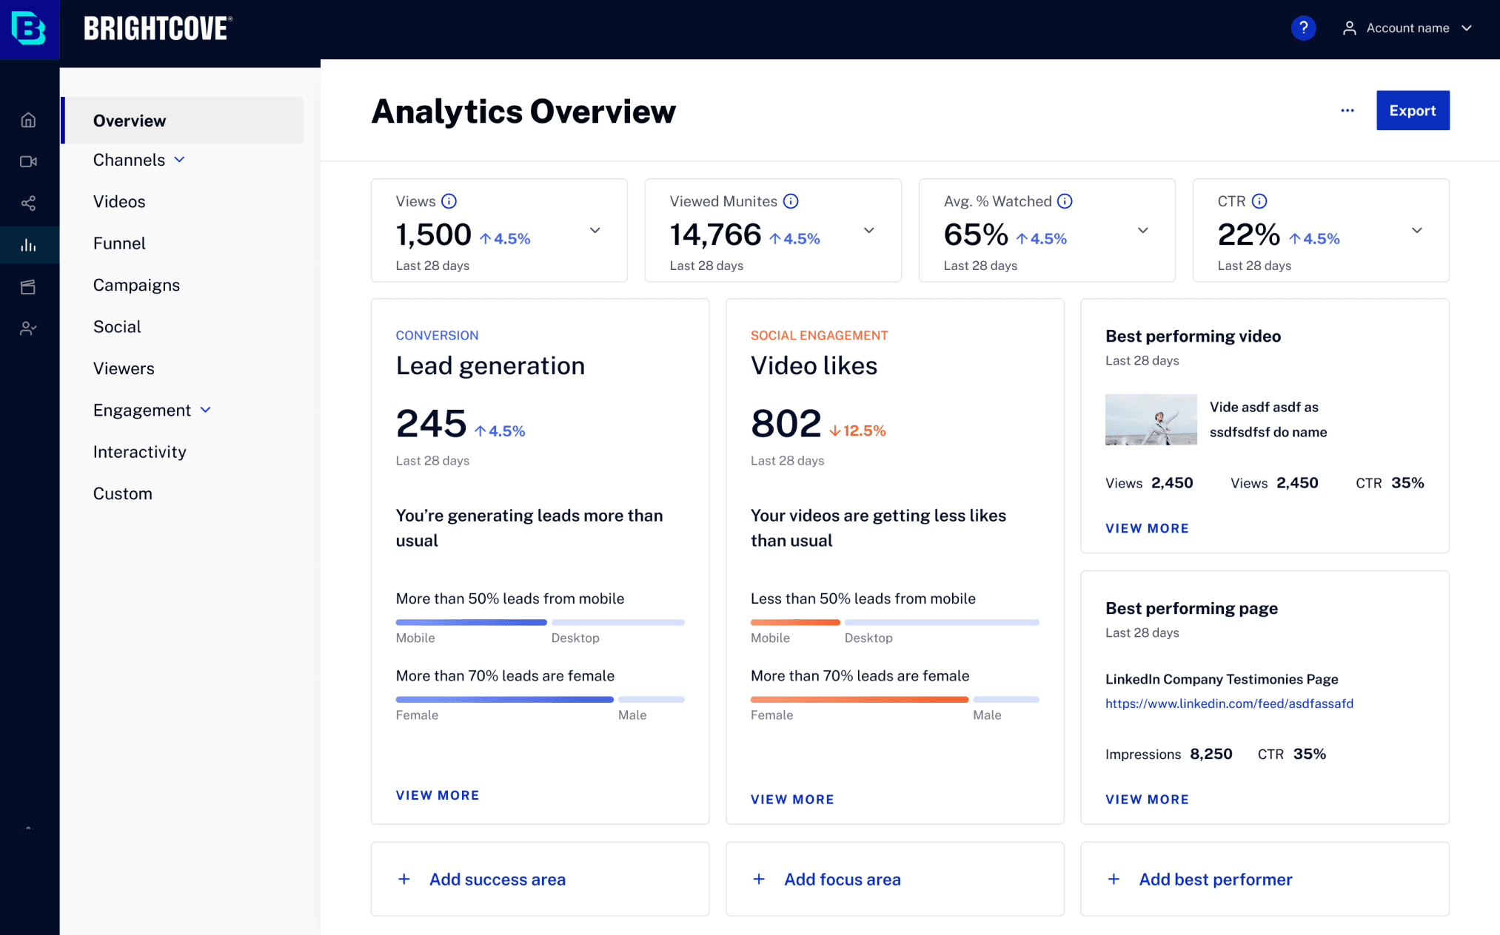This screenshot has height=935, width=1500.
Task: Click the Export button
Action: coord(1413,110)
